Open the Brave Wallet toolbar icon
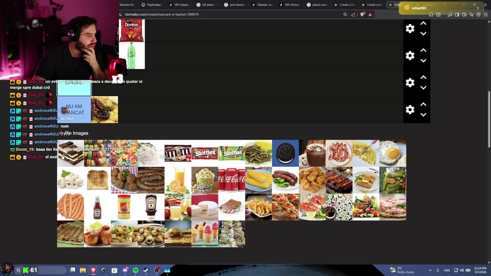This screenshot has height=276, width=491. 464,15
